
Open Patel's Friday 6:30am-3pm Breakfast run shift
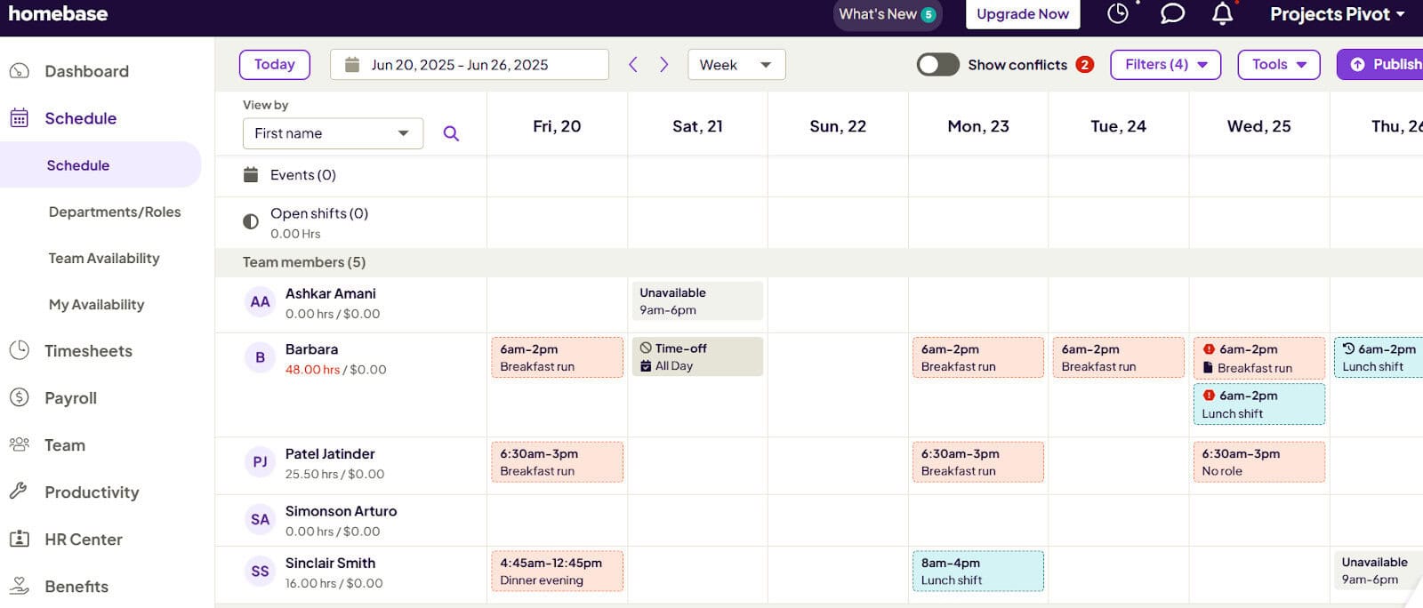click(557, 462)
